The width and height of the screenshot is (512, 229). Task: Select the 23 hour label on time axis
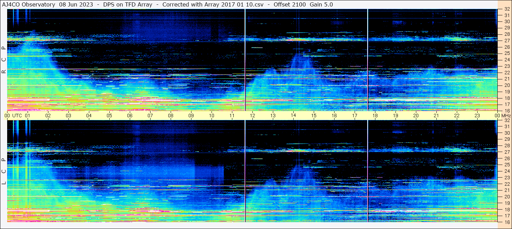pos(477,116)
